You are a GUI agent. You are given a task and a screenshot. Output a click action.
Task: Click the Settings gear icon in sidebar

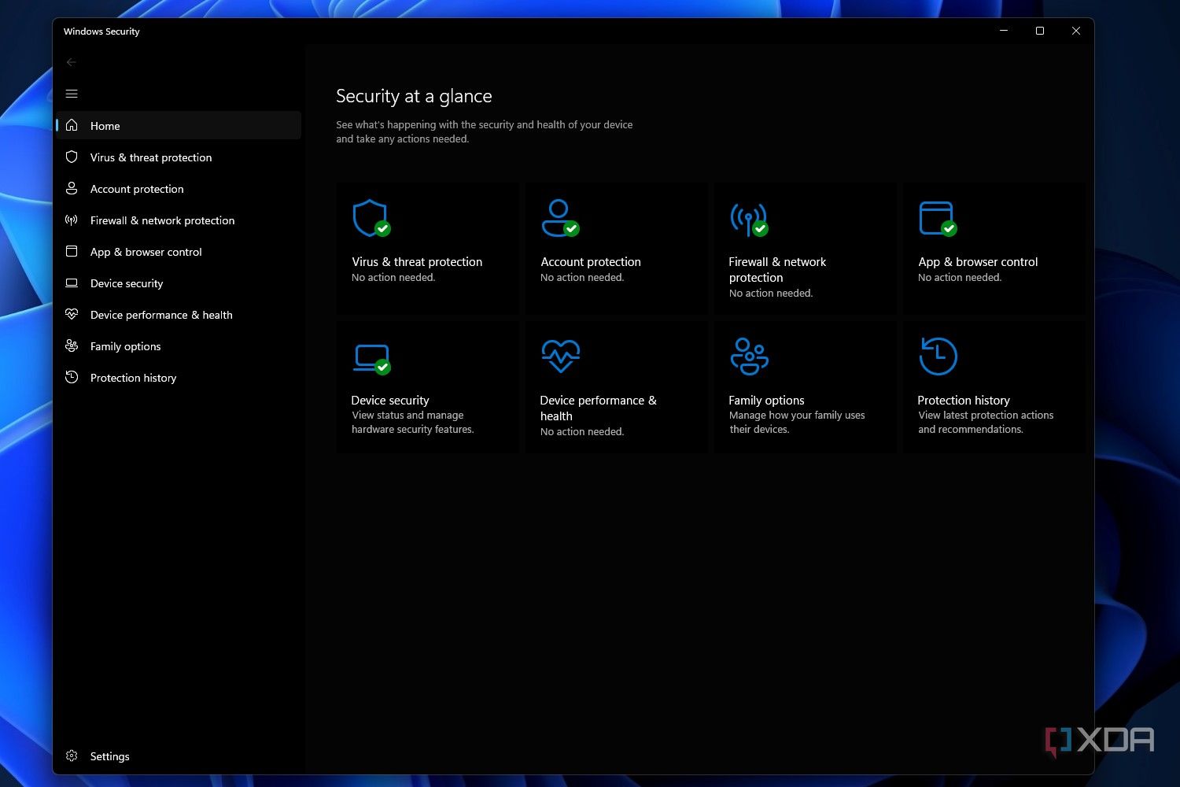72,756
